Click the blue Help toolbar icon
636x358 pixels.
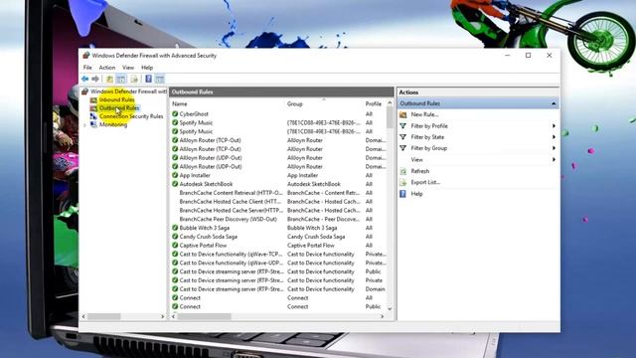[148, 79]
